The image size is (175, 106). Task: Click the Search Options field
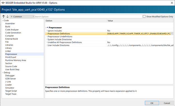point(88,17)
